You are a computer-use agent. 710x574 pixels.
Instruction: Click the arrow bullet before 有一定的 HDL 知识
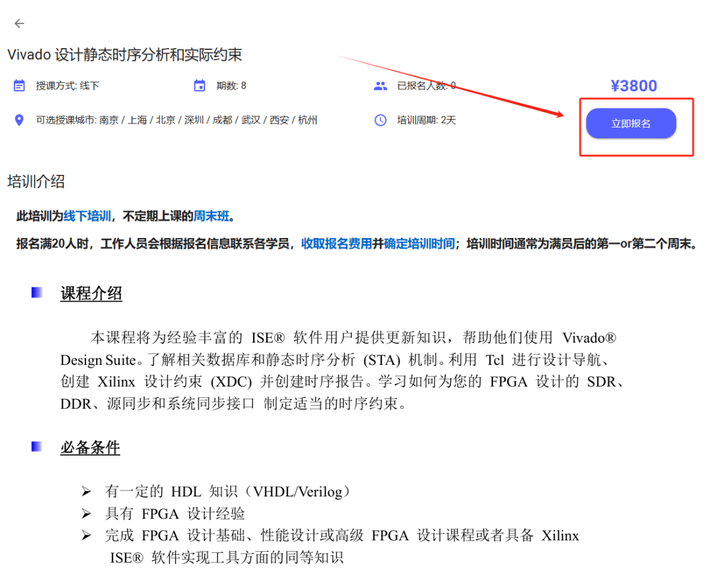(86, 491)
